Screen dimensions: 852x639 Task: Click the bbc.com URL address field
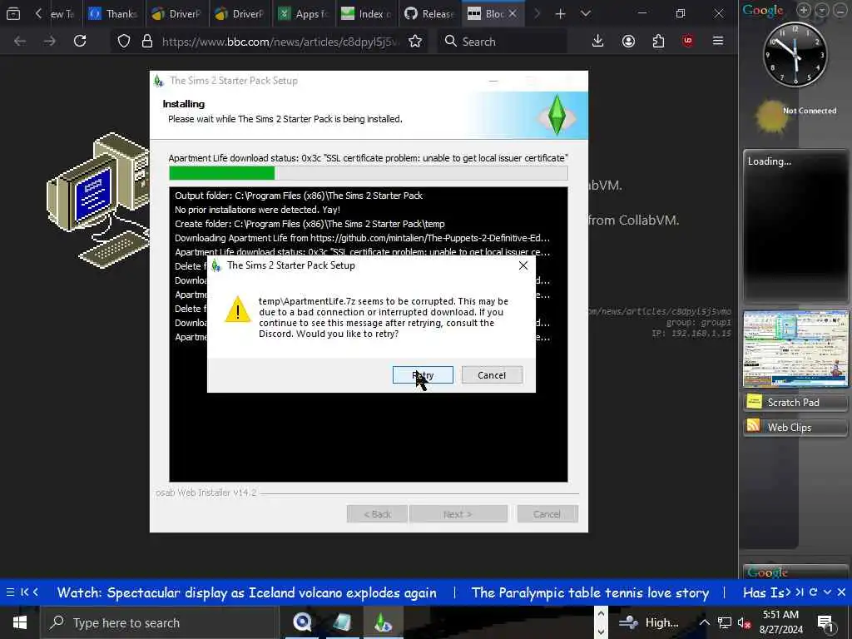(280, 42)
